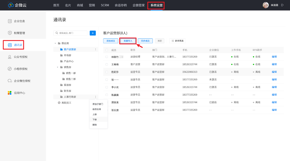The width and height of the screenshot is (290, 161).
Task: Click 编辑 for 李小光
Action: click(x=274, y=87)
